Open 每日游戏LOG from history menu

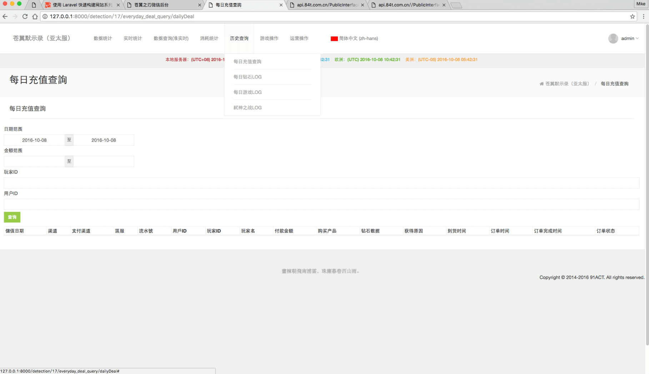[x=248, y=92]
